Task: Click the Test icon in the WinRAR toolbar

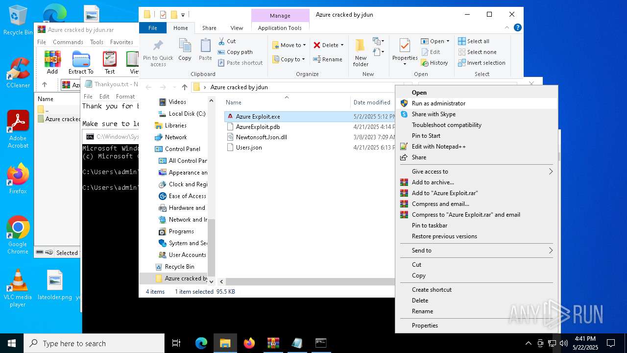Action: [x=110, y=59]
